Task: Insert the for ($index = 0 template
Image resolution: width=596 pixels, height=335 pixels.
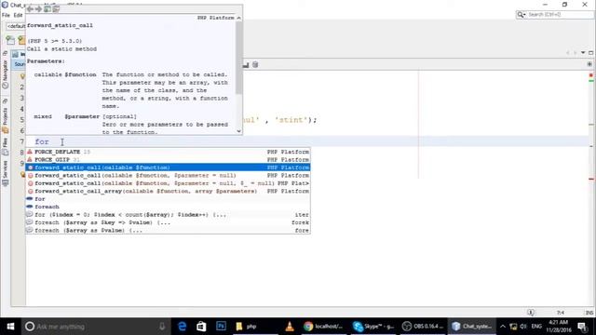Action: click(x=168, y=215)
